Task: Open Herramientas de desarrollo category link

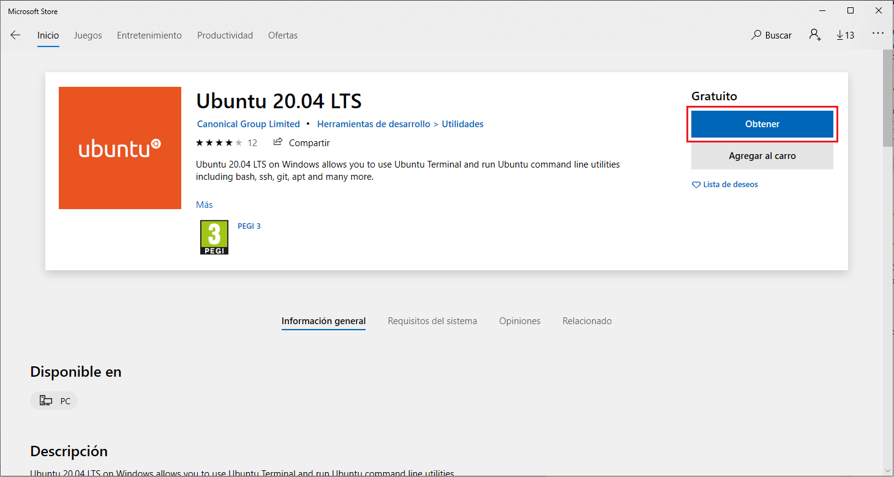Action: (374, 124)
